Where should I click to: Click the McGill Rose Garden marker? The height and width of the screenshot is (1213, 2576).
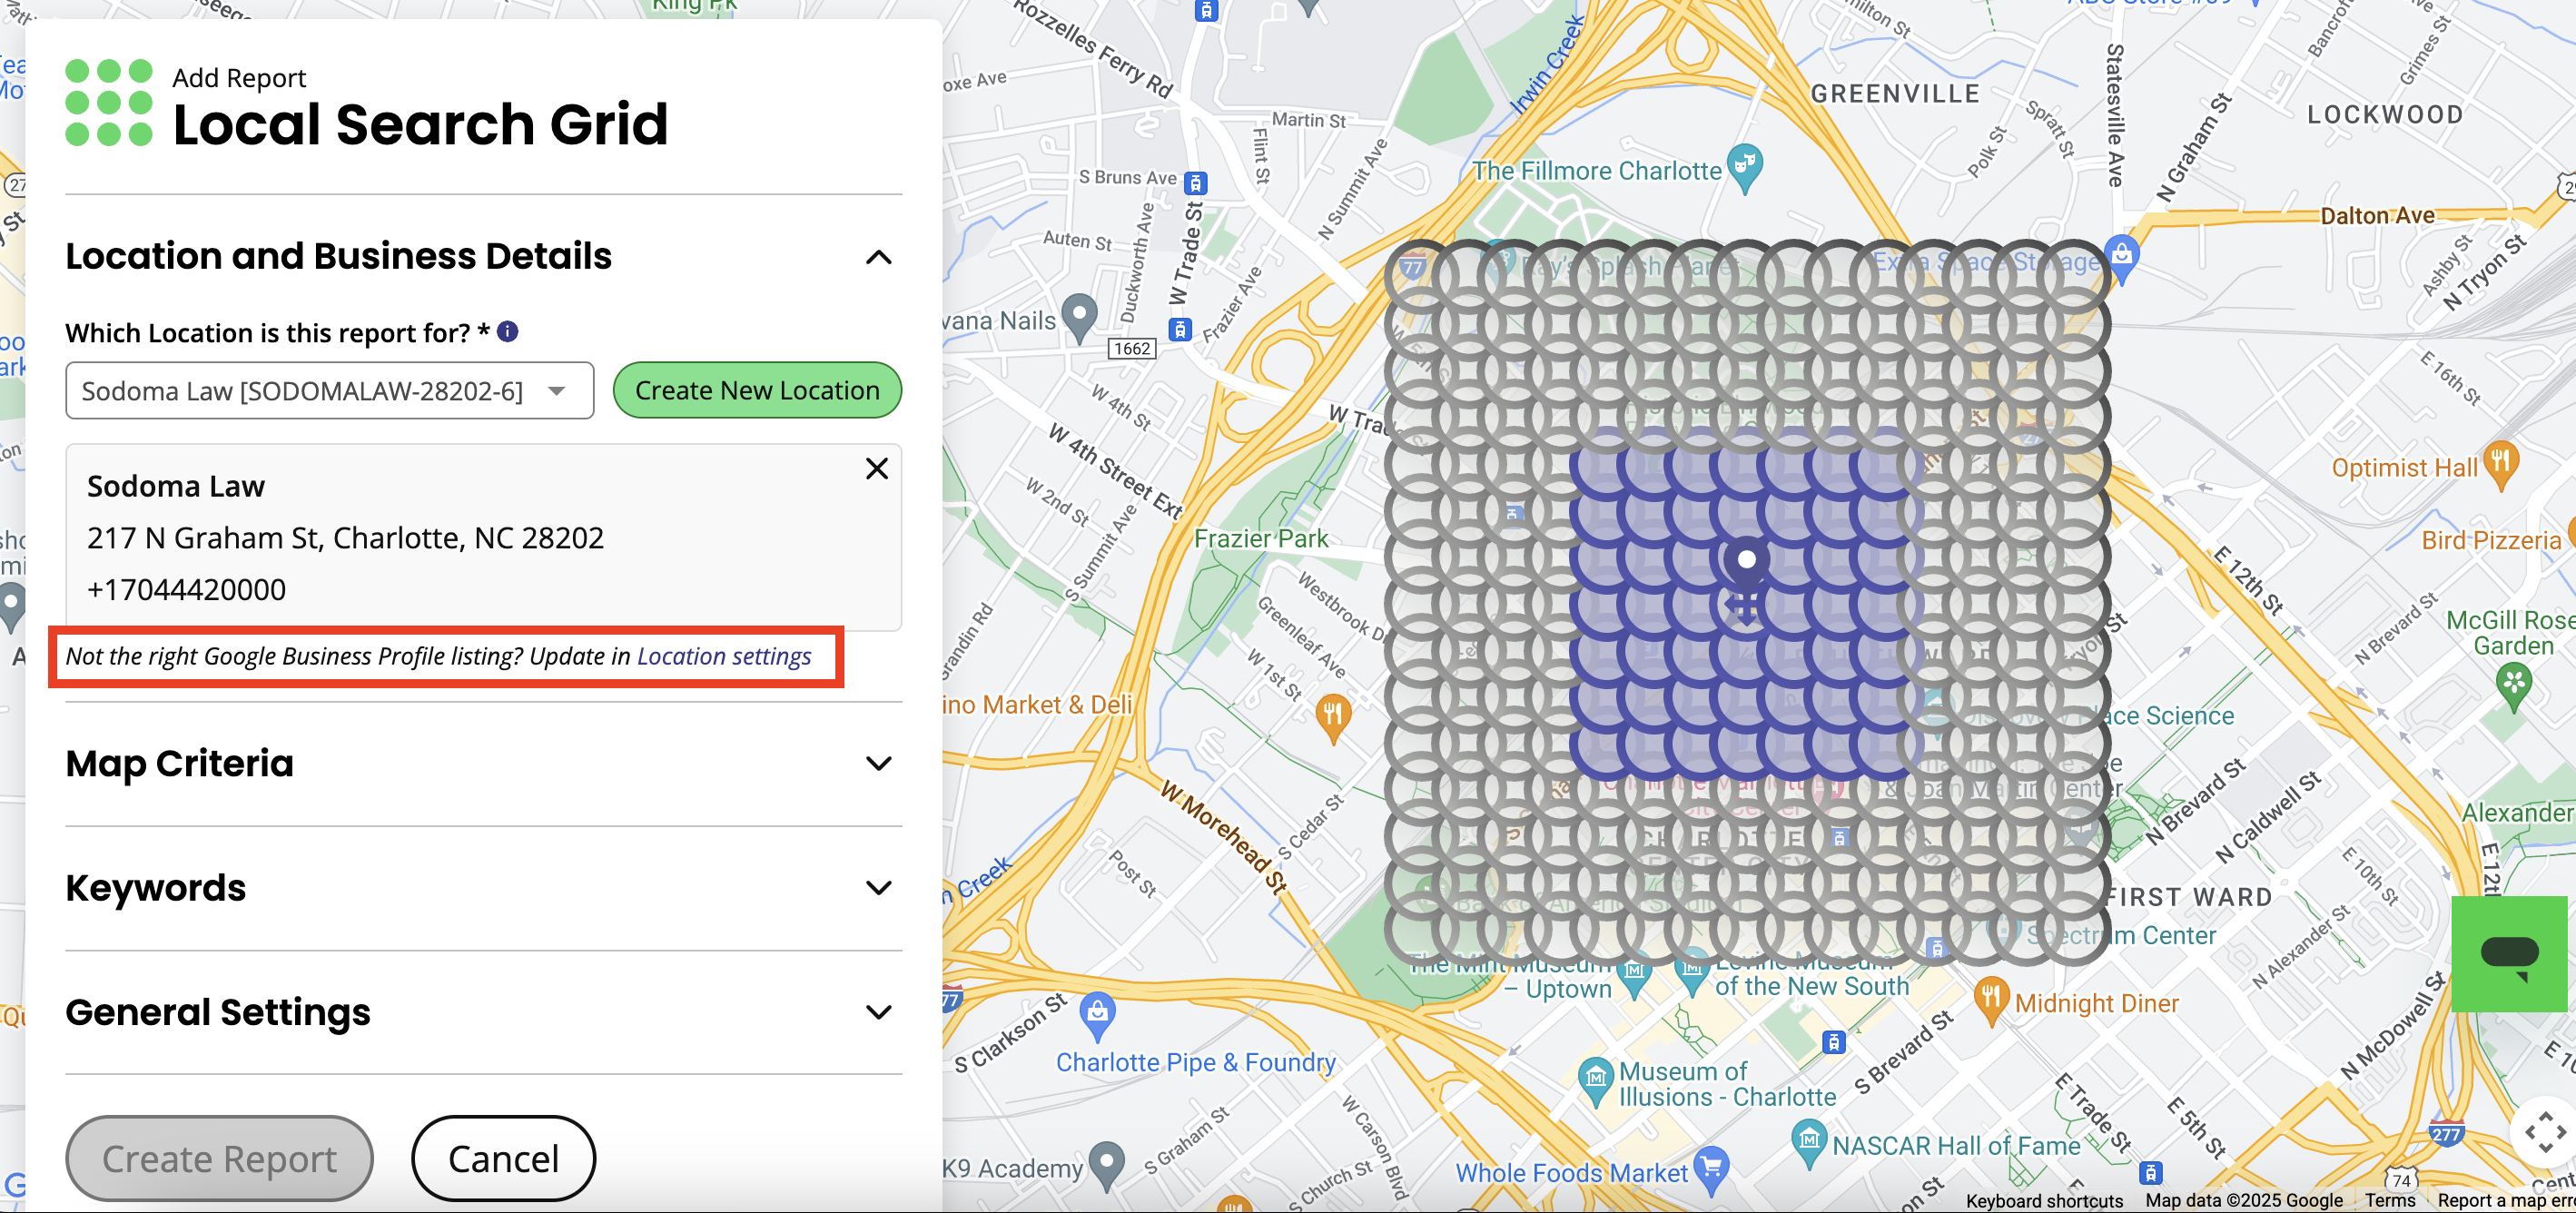click(2514, 688)
